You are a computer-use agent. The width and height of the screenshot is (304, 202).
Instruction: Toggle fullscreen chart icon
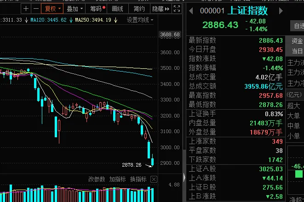point(177,9)
